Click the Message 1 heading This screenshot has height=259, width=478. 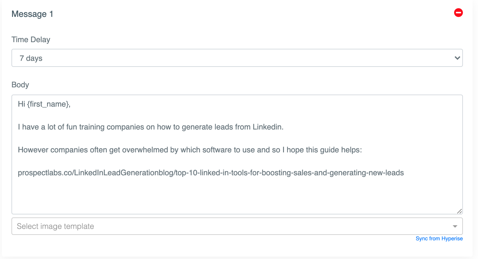[32, 14]
